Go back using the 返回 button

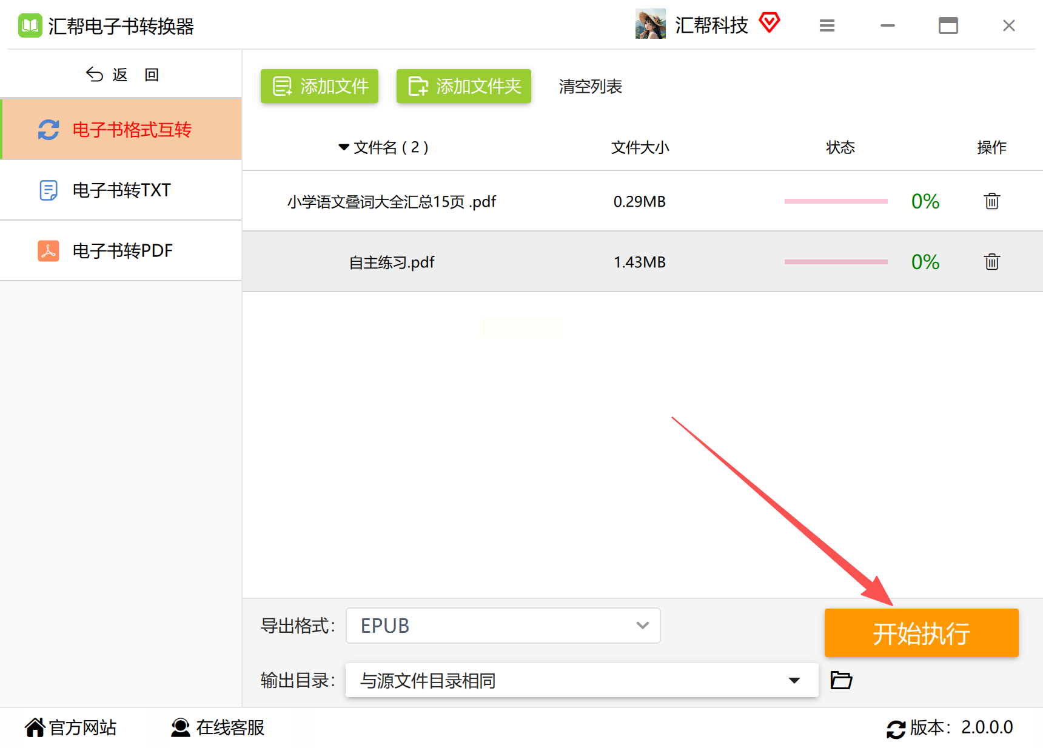(122, 75)
